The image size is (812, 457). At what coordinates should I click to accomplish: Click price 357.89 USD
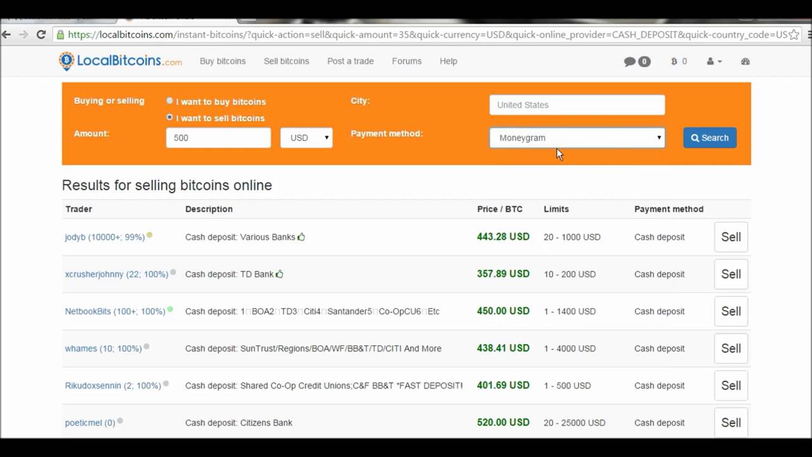point(503,274)
